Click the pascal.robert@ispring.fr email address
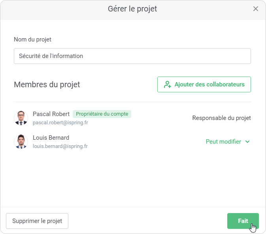The width and height of the screenshot is (266, 234). point(60,123)
